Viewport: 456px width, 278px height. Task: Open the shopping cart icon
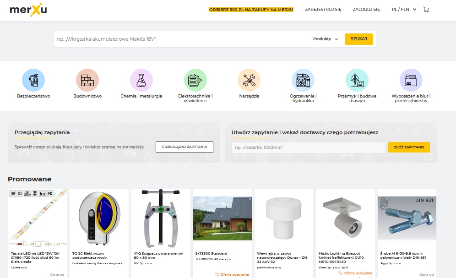tap(426, 9)
